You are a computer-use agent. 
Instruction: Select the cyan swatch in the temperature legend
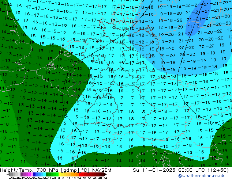click(44, 174)
